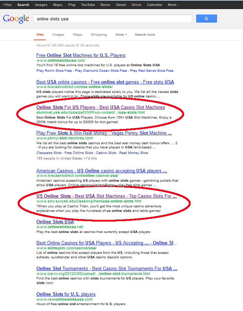
Task: Focus the search box containing online slots usa
Action: [x=113, y=19]
